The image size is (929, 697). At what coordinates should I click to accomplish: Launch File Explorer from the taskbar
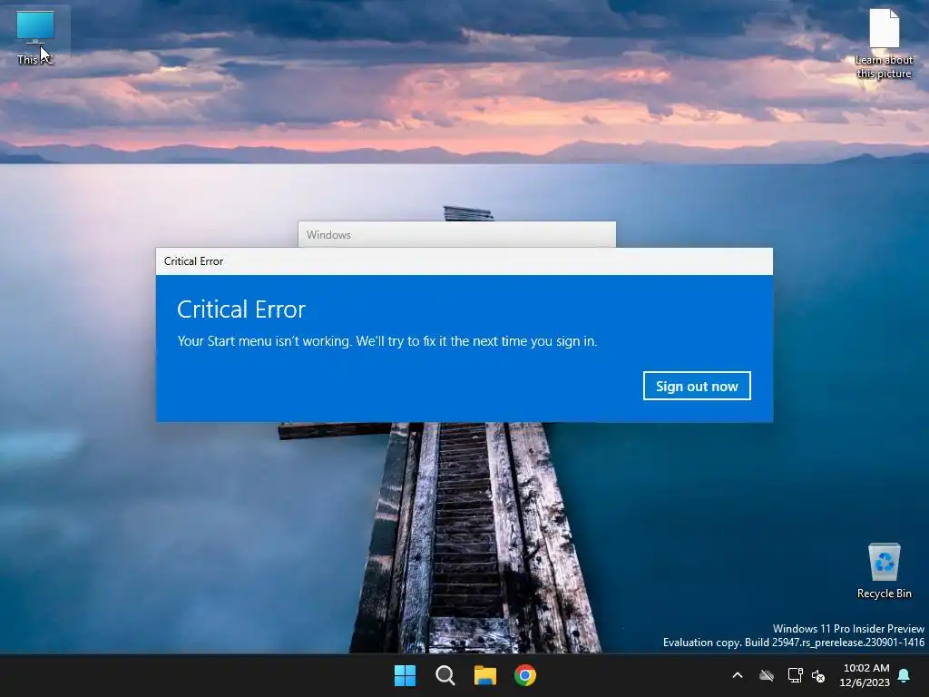pos(485,675)
